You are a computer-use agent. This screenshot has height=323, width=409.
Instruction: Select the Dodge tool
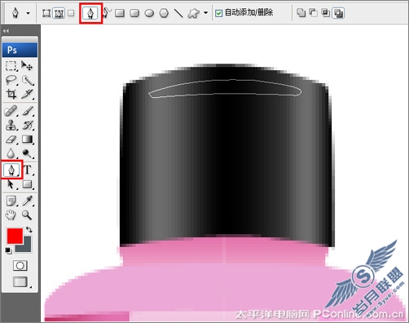tap(27, 153)
